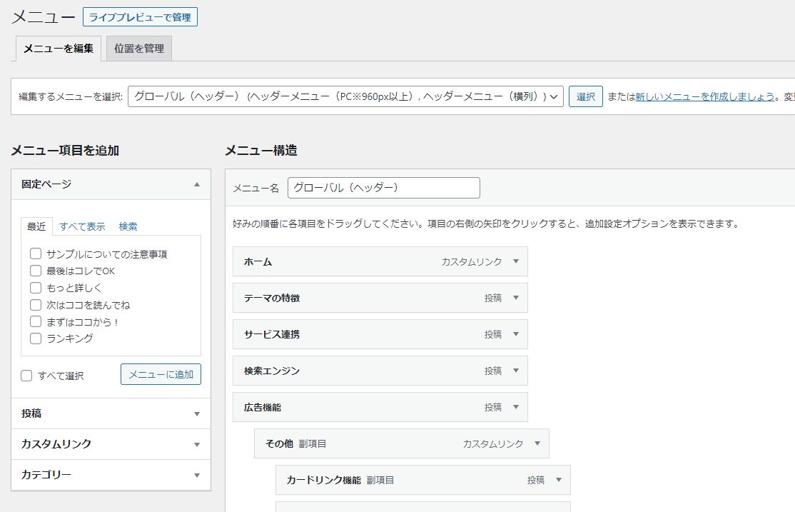Select the すべて表示 tab in 固定ページ
The image size is (795, 512).
(82, 226)
